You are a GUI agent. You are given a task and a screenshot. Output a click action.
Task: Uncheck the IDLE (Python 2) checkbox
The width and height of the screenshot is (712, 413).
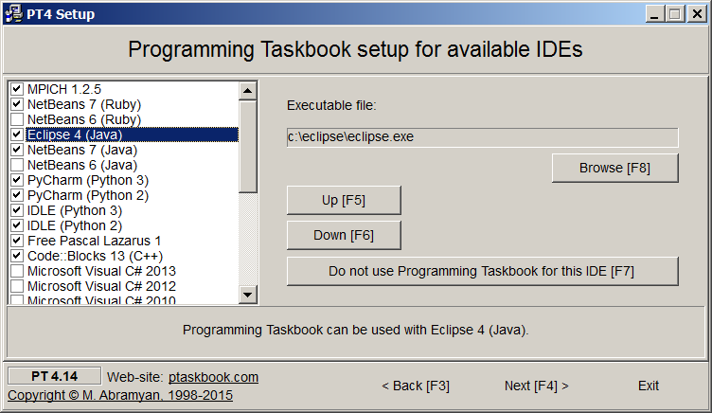pyautogui.click(x=17, y=225)
